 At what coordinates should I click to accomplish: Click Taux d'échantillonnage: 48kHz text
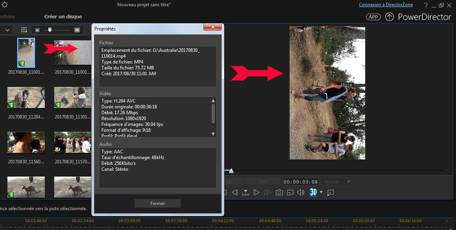[x=133, y=157]
